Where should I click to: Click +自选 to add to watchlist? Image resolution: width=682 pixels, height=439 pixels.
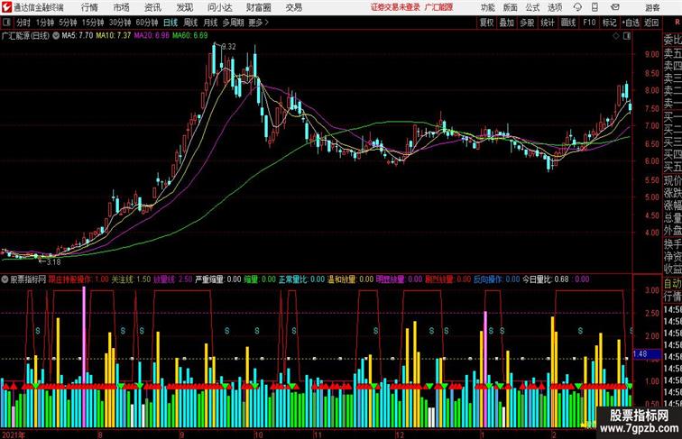click(x=631, y=23)
